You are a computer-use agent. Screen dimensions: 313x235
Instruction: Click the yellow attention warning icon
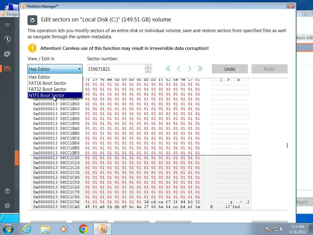click(x=32, y=48)
